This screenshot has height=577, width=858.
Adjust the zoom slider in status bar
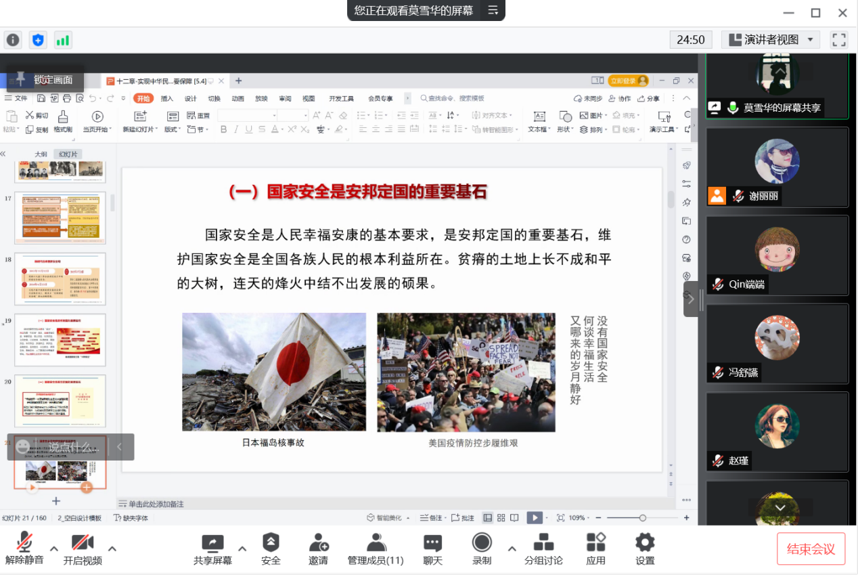click(642, 518)
